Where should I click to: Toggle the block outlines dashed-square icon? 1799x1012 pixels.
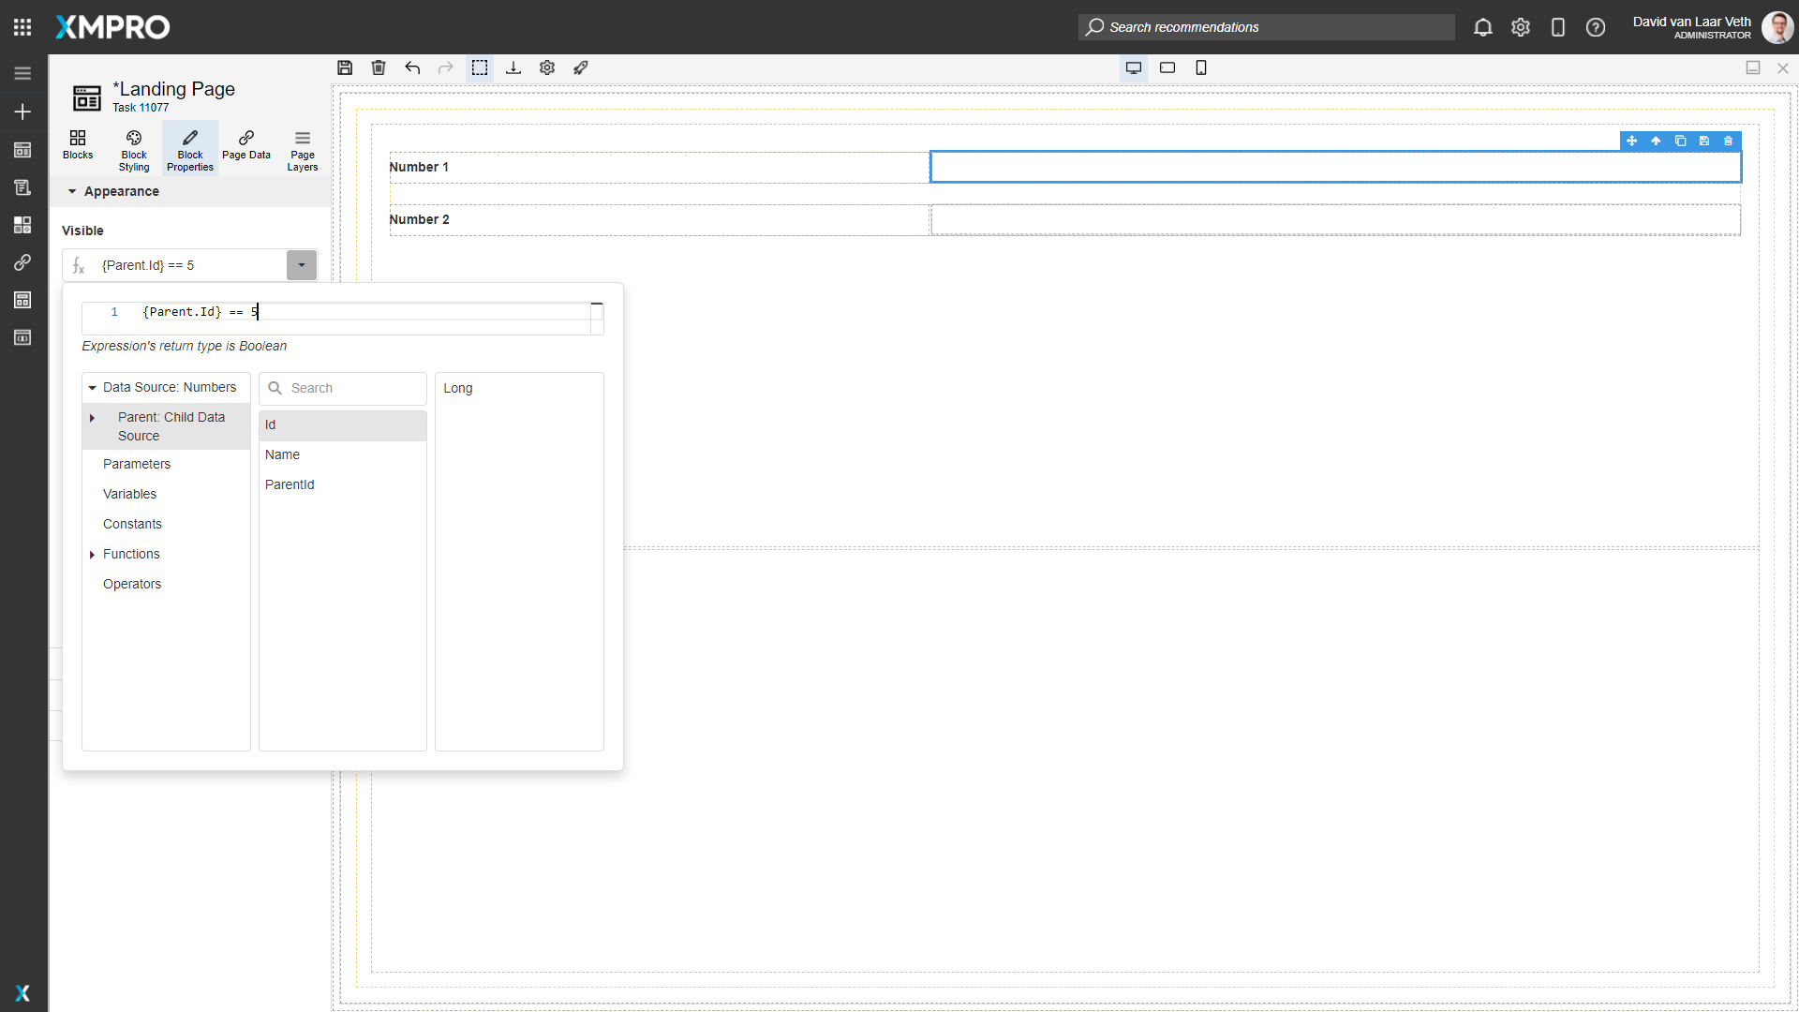click(x=480, y=67)
